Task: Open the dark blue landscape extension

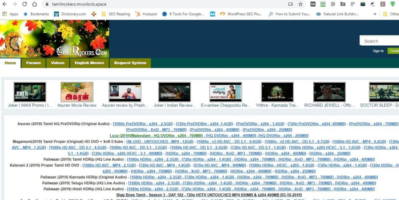Action: click(x=363, y=4)
